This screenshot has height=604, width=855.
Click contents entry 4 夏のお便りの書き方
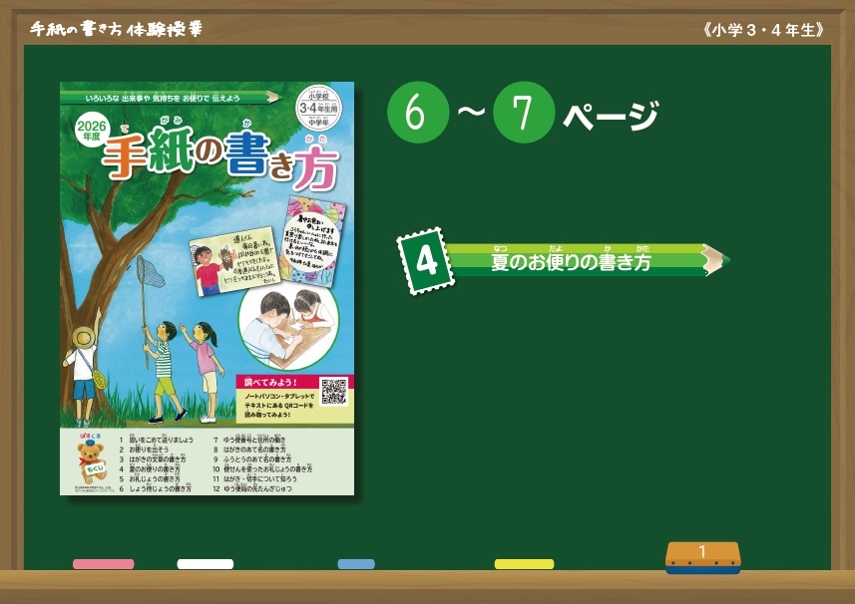(150, 468)
